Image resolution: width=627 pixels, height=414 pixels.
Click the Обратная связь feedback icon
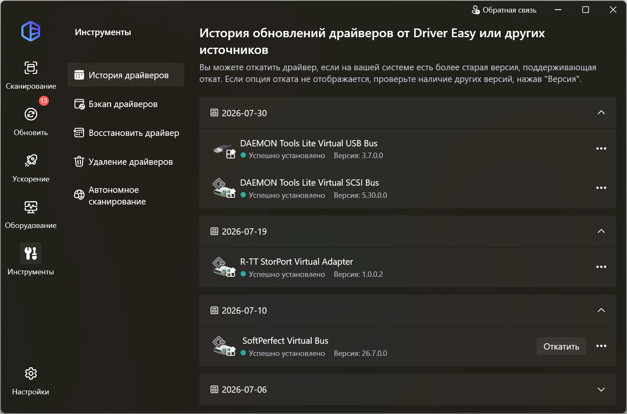click(476, 10)
